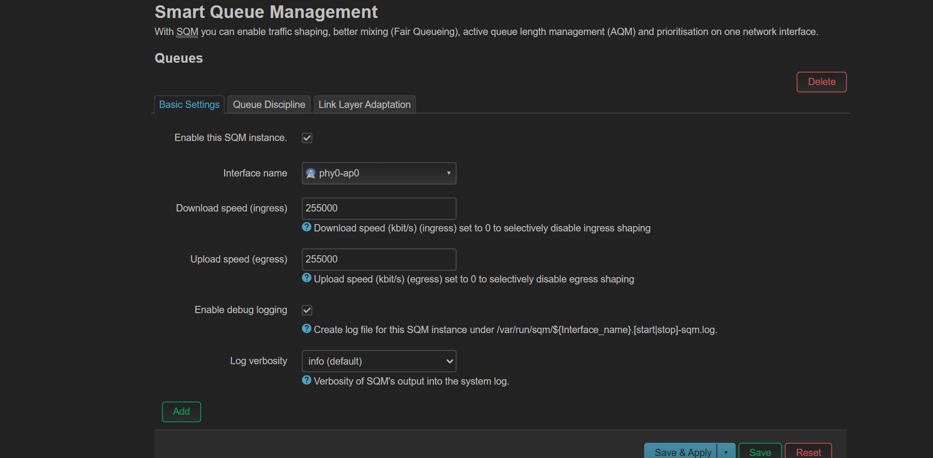The height and width of the screenshot is (458, 933).
Task: Click the green Save button
Action: (760, 452)
